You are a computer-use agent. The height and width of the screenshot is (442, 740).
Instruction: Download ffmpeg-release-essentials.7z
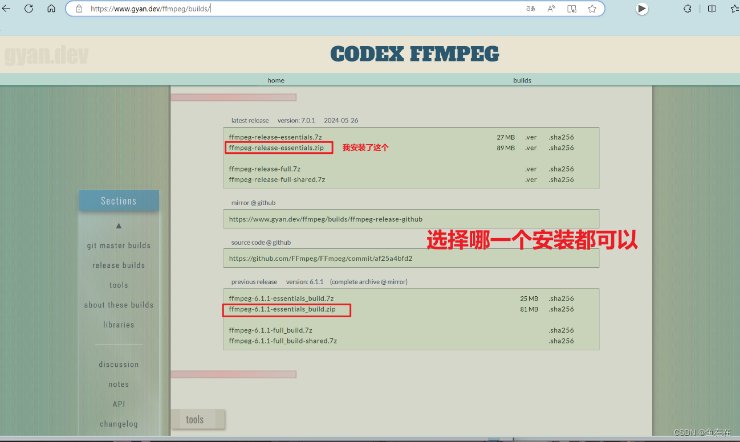pos(275,137)
